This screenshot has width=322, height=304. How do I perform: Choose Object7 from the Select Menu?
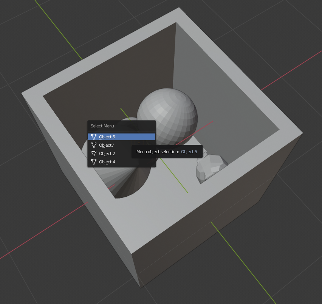(122, 145)
